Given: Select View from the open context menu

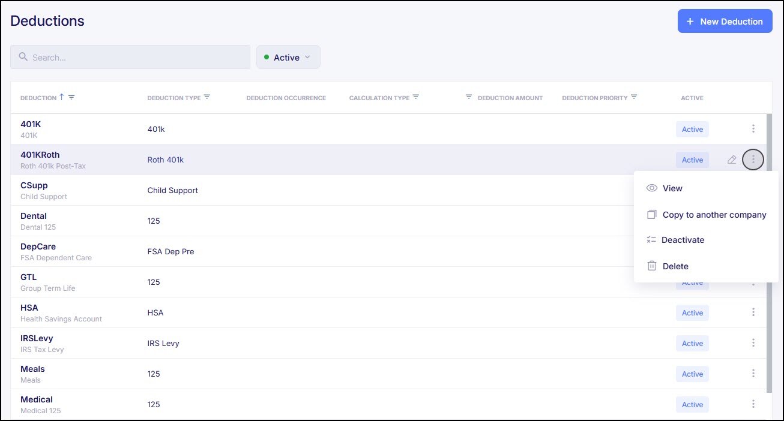Looking at the screenshot, I should click(x=672, y=188).
